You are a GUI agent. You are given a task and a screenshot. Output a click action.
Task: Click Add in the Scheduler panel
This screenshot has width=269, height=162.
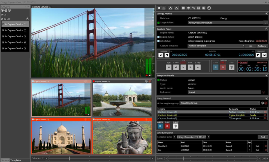tap(262, 137)
